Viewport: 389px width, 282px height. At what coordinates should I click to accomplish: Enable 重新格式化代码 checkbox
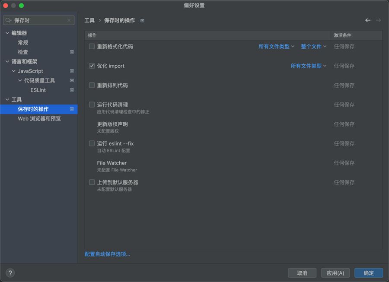tap(92, 46)
